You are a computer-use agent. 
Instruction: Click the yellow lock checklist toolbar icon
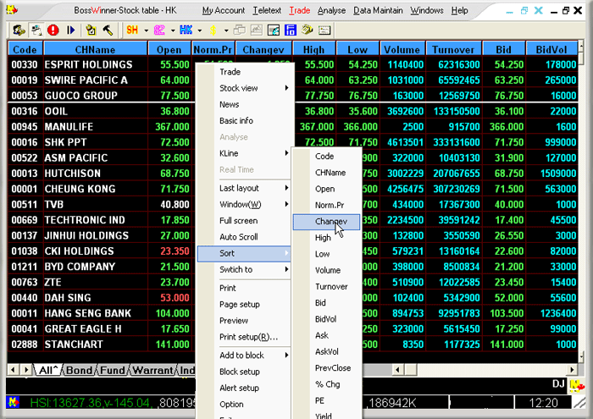click(x=91, y=30)
